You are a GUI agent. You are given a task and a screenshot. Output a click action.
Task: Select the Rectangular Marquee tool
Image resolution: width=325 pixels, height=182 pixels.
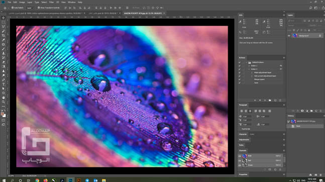tap(4, 22)
